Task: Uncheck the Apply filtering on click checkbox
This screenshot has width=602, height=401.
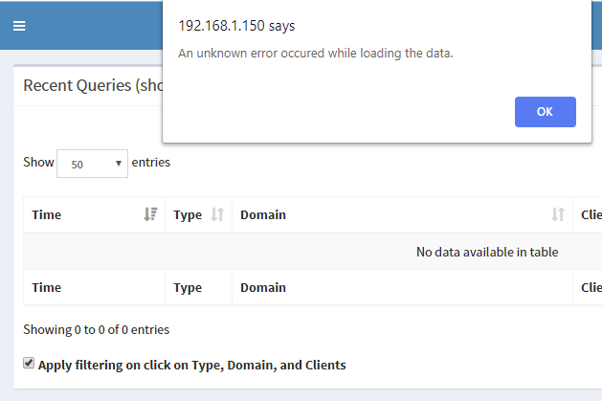Action: point(29,363)
